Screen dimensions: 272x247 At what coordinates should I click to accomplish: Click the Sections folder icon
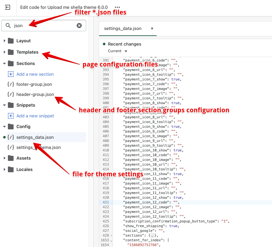point(11,63)
